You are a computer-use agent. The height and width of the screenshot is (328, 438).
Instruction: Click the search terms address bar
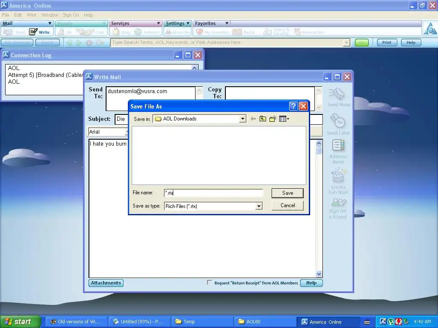227,43
